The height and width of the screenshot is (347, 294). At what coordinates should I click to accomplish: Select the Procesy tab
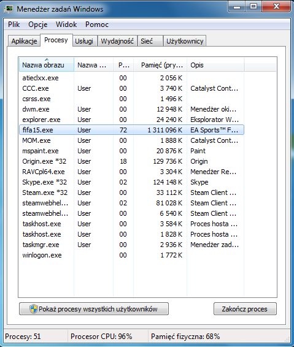(56, 40)
